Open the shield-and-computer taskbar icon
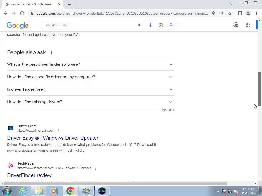The width and height of the screenshot is (262, 196). [x=86, y=191]
